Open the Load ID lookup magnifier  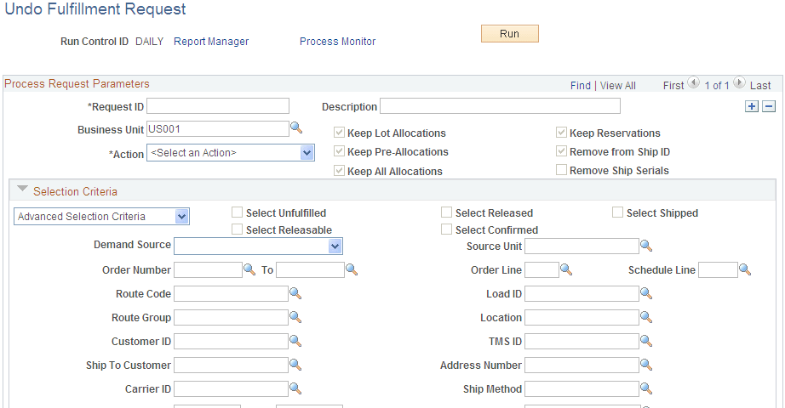pos(646,293)
